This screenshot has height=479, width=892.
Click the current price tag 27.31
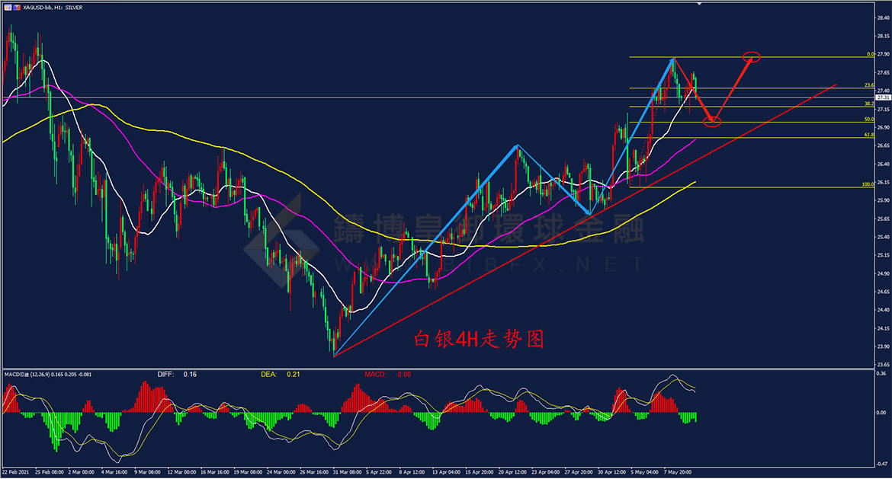883,97
